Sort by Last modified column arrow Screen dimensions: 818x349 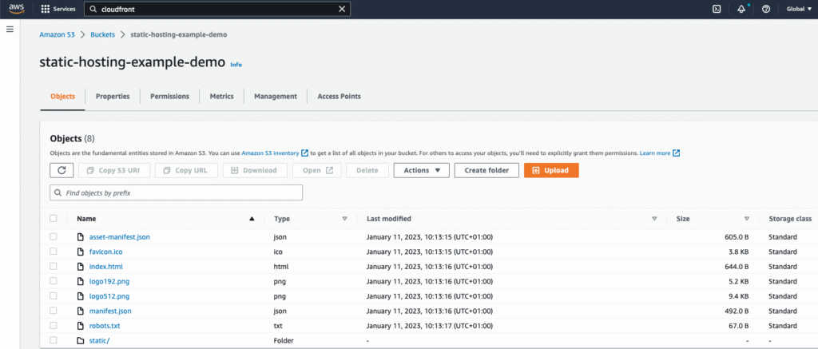[x=654, y=219]
